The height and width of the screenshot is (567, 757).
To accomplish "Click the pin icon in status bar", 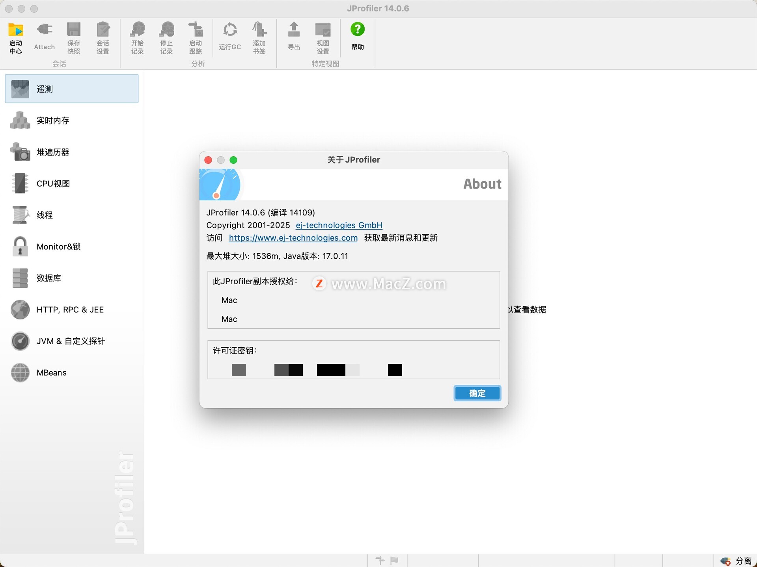I will [x=380, y=560].
